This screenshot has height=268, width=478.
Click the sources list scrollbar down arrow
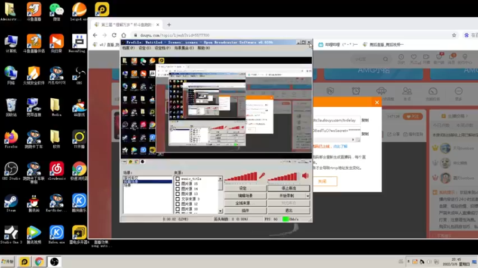pos(220,211)
